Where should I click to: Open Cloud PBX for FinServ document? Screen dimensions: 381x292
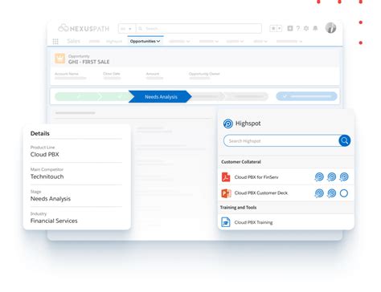click(x=256, y=177)
